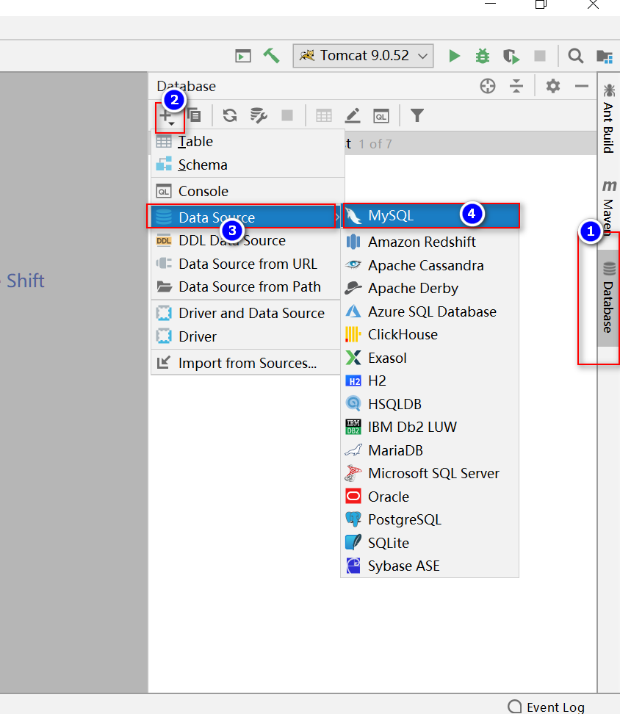Open Data Source Properties wrench icon
Screen dimensions: 620x714
pyautogui.click(x=259, y=115)
